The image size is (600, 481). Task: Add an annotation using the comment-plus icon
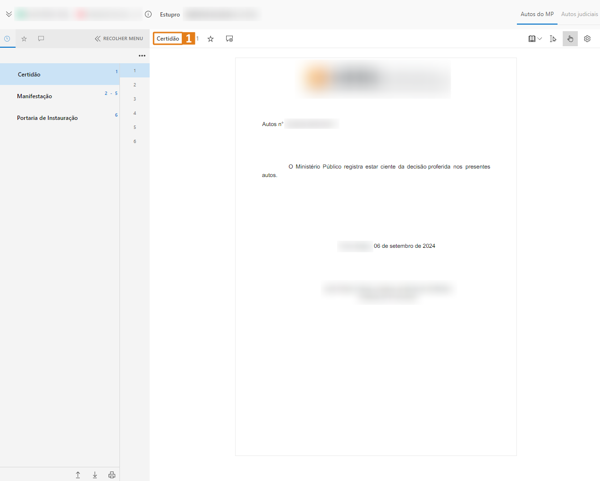pos(229,39)
